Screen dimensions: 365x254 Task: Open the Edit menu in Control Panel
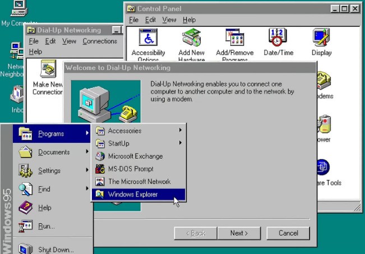[150, 20]
